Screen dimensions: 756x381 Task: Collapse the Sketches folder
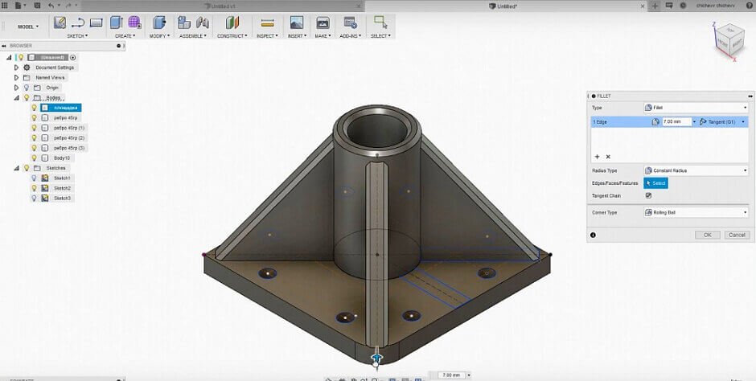[16, 168]
